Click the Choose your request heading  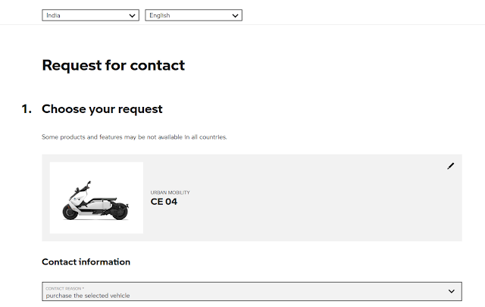(102, 109)
